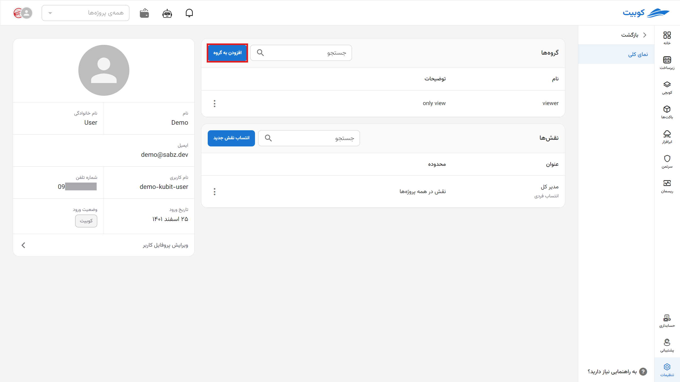Open the notifications bell
This screenshot has height=382, width=680.
[x=189, y=13]
